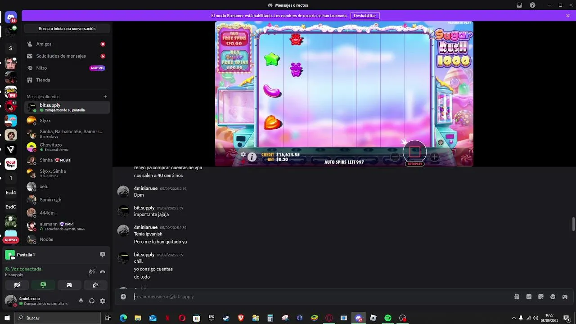This screenshot has height=324, width=576.
Task: Adjust system volume from tray speaker icon
Action: point(535,318)
